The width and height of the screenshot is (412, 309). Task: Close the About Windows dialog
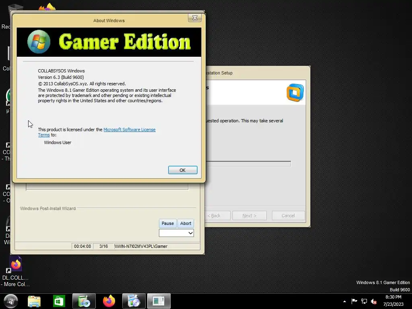[x=195, y=18]
